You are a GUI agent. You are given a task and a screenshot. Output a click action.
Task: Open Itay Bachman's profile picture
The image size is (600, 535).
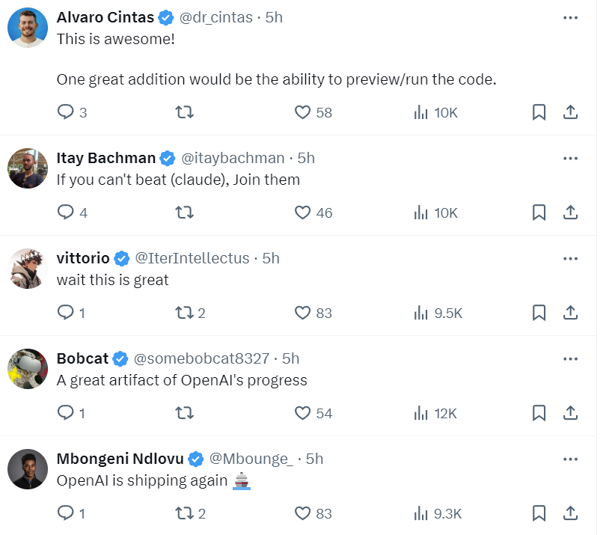[28, 168]
